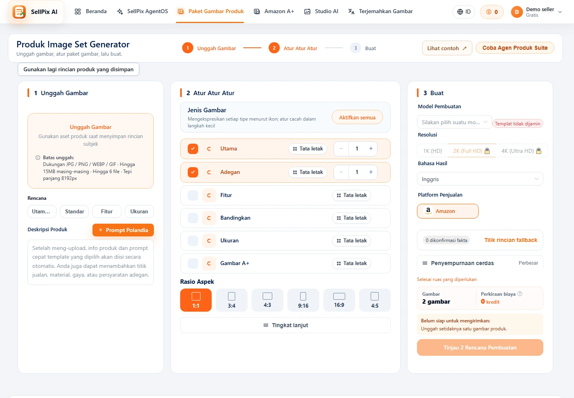
Task: Increase the Adegan image count
Action: coord(371,172)
